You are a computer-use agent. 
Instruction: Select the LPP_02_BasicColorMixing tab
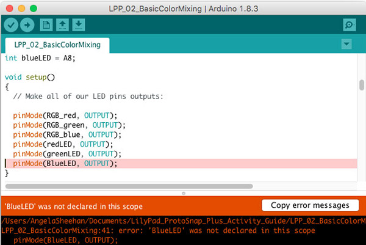[x=57, y=45]
